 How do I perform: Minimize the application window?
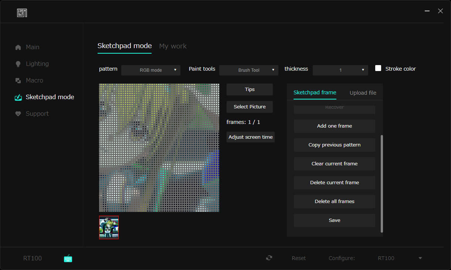[427, 11]
